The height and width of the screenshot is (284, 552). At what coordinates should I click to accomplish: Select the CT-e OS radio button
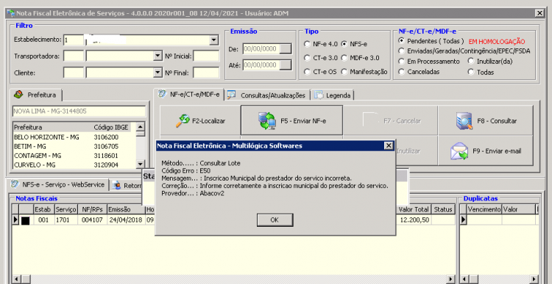coord(307,72)
